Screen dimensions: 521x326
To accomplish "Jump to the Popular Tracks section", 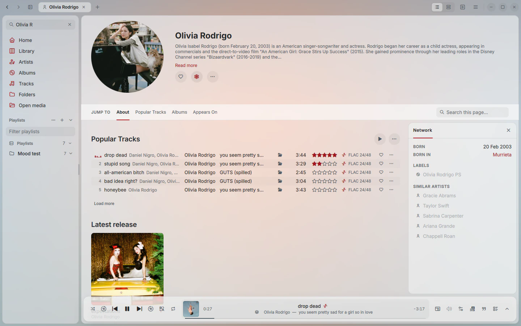I will click(151, 112).
